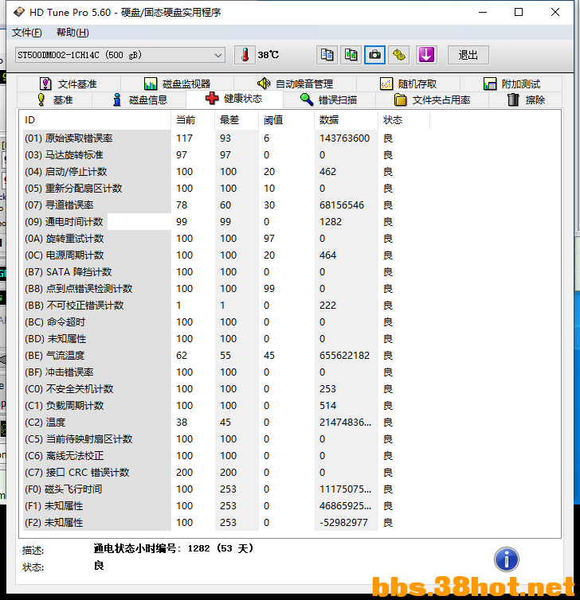Click the purple download arrow icon
Viewport: 580px width, 600px height.
(426, 55)
